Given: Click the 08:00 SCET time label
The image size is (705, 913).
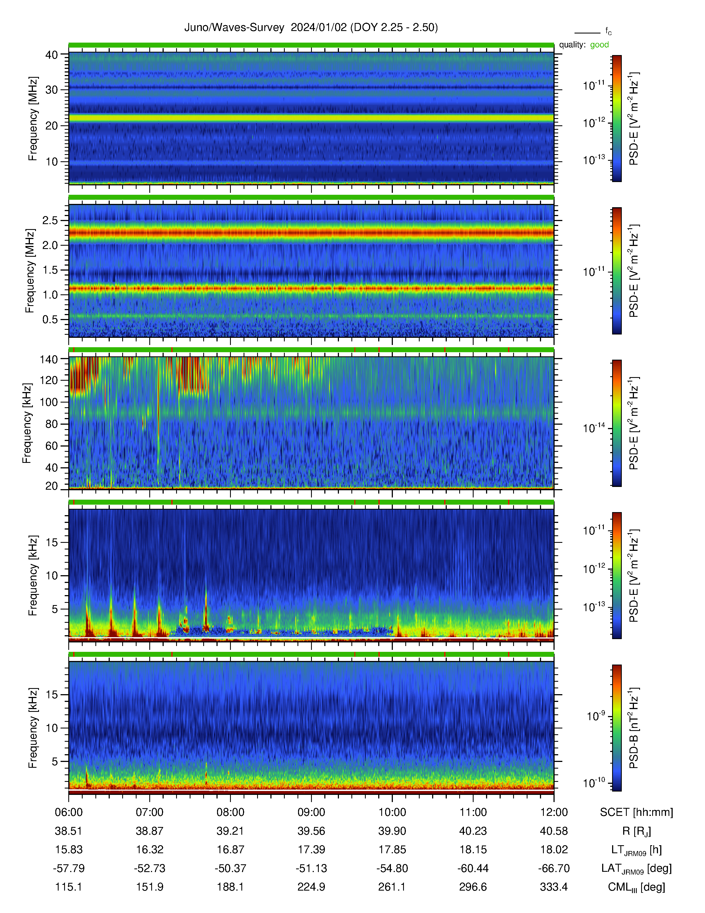Looking at the screenshot, I should pyautogui.click(x=231, y=812).
